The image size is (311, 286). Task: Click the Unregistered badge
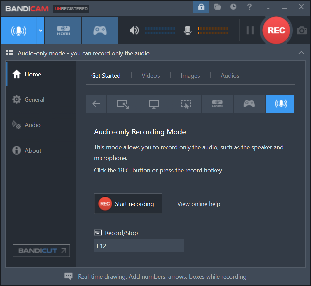71,9
